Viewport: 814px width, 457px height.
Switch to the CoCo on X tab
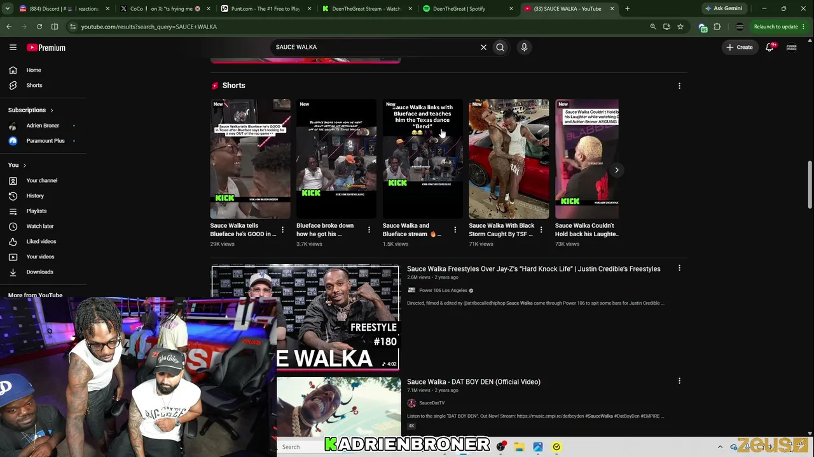[165, 9]
